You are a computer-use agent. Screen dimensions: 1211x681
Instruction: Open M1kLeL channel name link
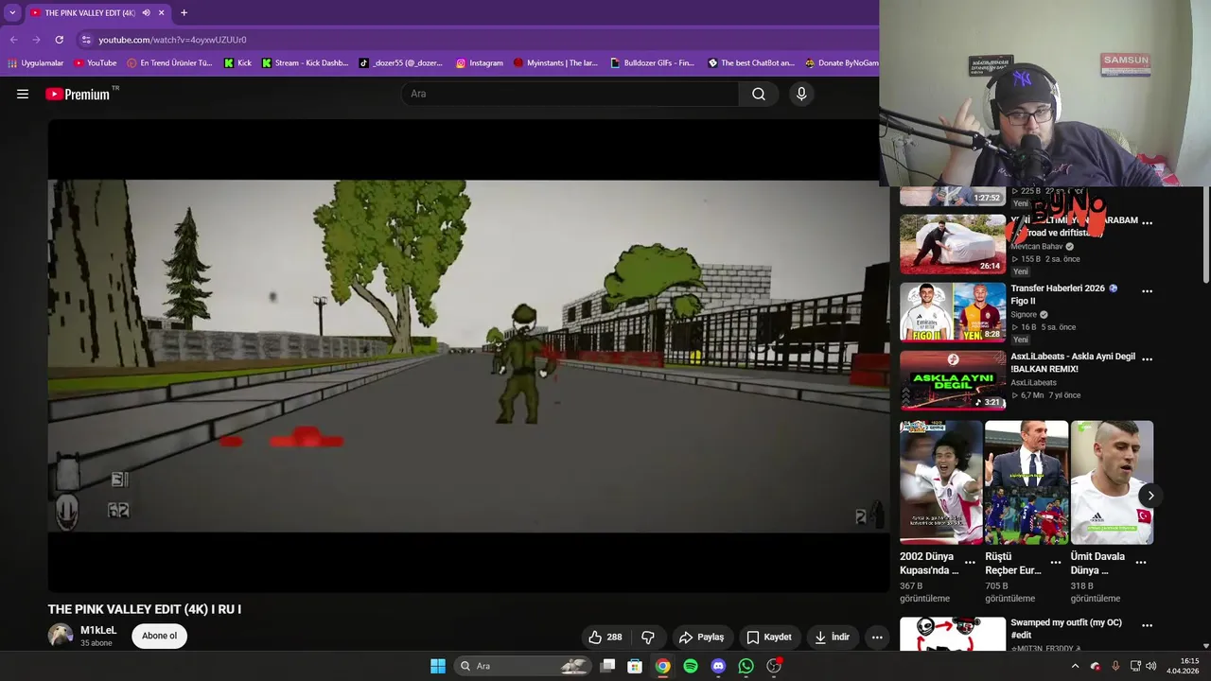point(98,630)
